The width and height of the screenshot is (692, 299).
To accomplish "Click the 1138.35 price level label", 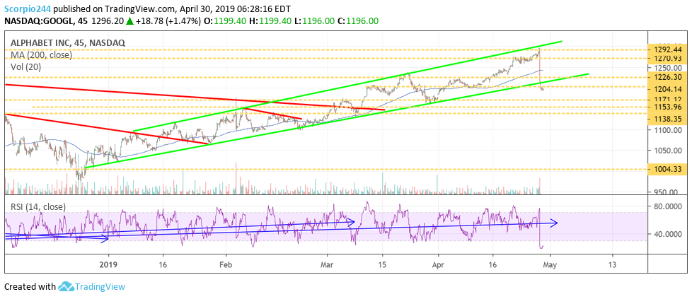I will coord(667,119).
